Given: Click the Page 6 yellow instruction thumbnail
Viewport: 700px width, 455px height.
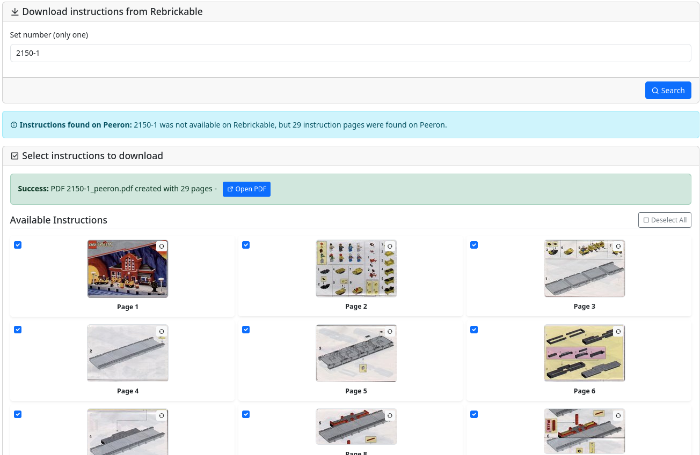Looking at the screenshot, I should [x=584, y=353].
